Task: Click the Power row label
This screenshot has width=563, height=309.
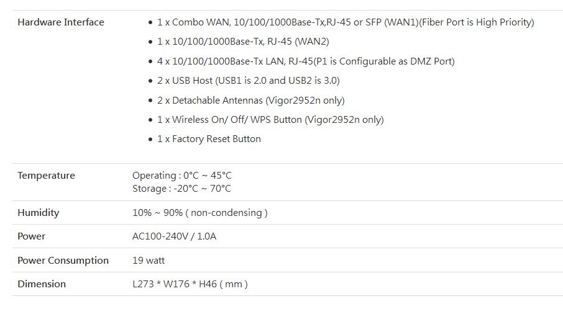Action: (32, 236)
